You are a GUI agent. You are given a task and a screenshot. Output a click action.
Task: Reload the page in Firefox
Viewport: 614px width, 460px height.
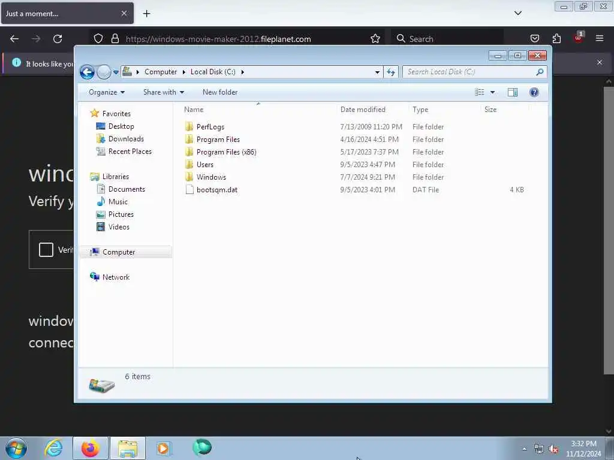[x=58, y=39]
